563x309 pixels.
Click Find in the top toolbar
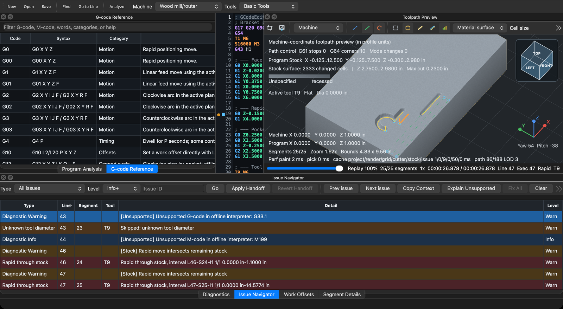(x=67, y=7)
